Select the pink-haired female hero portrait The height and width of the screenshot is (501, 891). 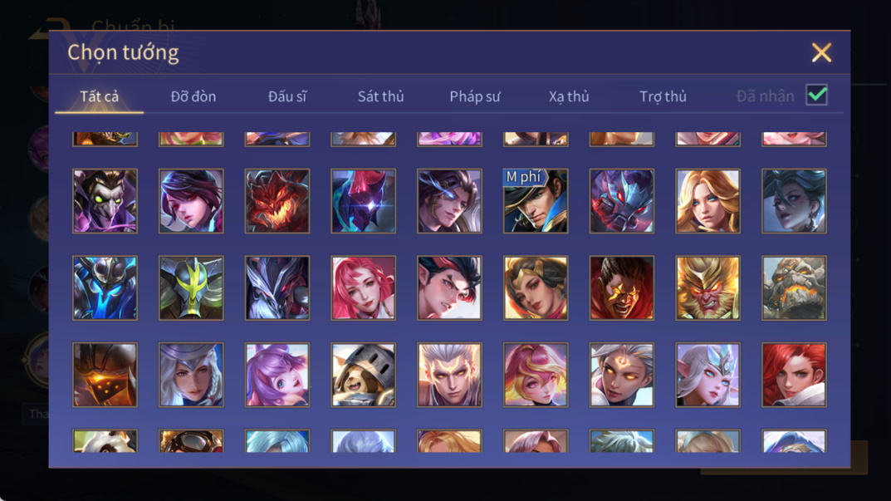[363, 287]
